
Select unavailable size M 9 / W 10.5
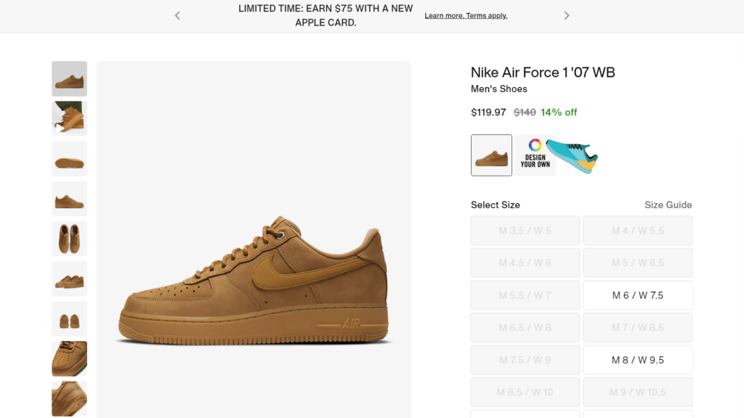[x=638, y=393]
